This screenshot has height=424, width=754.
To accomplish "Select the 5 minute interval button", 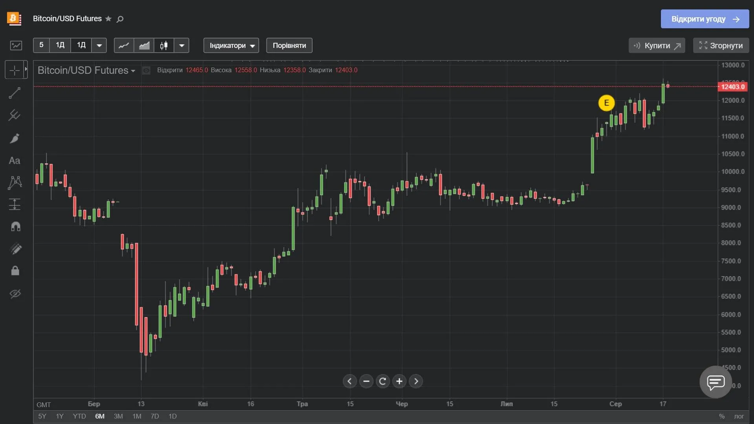I will pyautogui.click(x=41, y=45).
